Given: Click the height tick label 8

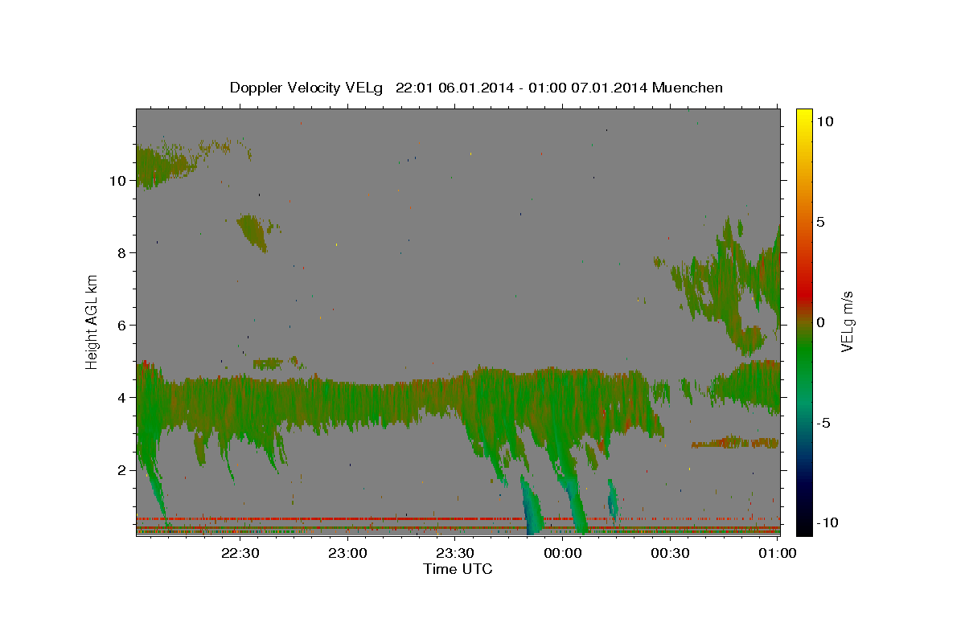Looking at the screenshot, I should click(121, 253).
